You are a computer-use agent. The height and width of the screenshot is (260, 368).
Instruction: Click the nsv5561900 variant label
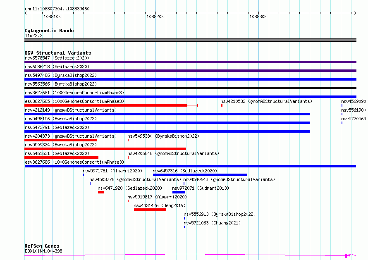pyautogui.click(x=354, y=110)
